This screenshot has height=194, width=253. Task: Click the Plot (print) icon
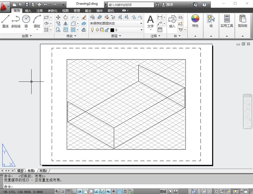coord(39,5)
